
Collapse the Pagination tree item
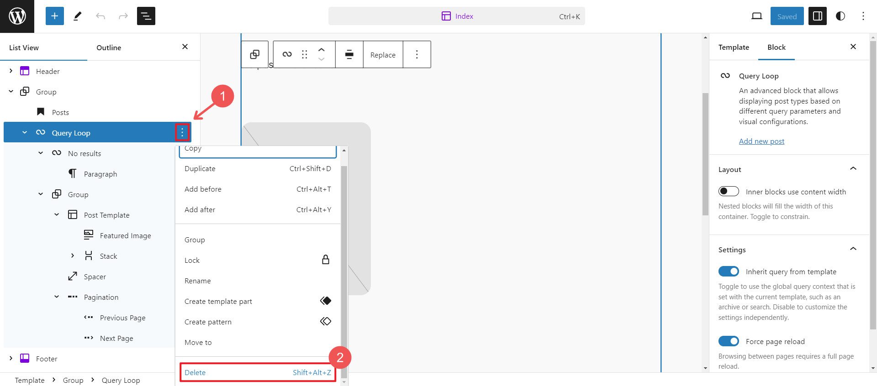pos(57,297)
